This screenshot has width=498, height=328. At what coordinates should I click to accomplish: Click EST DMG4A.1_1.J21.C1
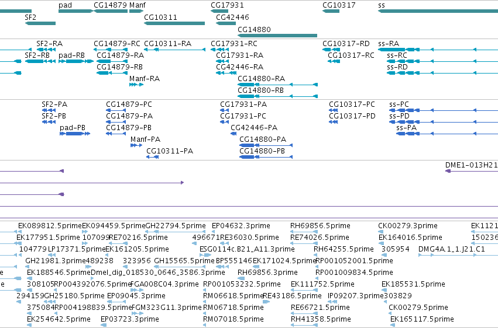coord(452,249)
